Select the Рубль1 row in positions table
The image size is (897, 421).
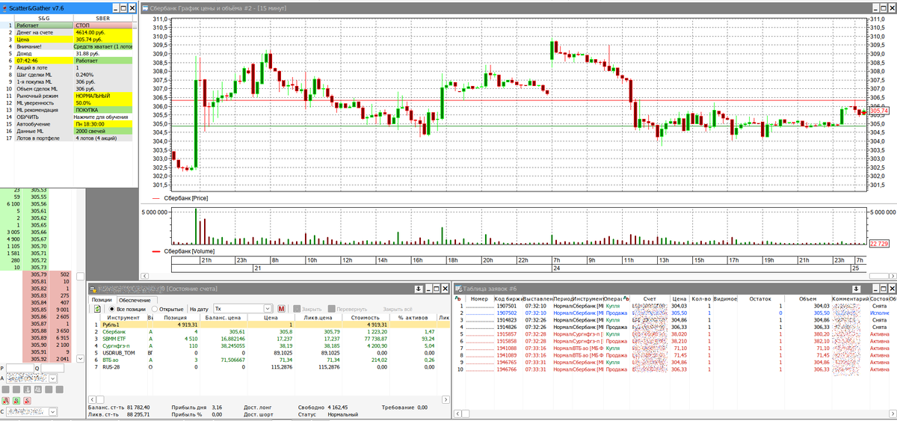point(269,324)
